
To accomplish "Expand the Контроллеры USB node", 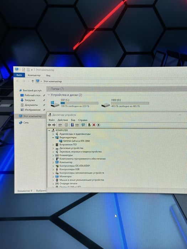I will tap(53, 169).
